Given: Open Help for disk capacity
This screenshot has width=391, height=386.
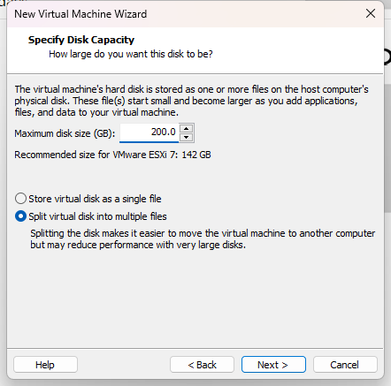Looking at the screenshot, I should [45, 365].
